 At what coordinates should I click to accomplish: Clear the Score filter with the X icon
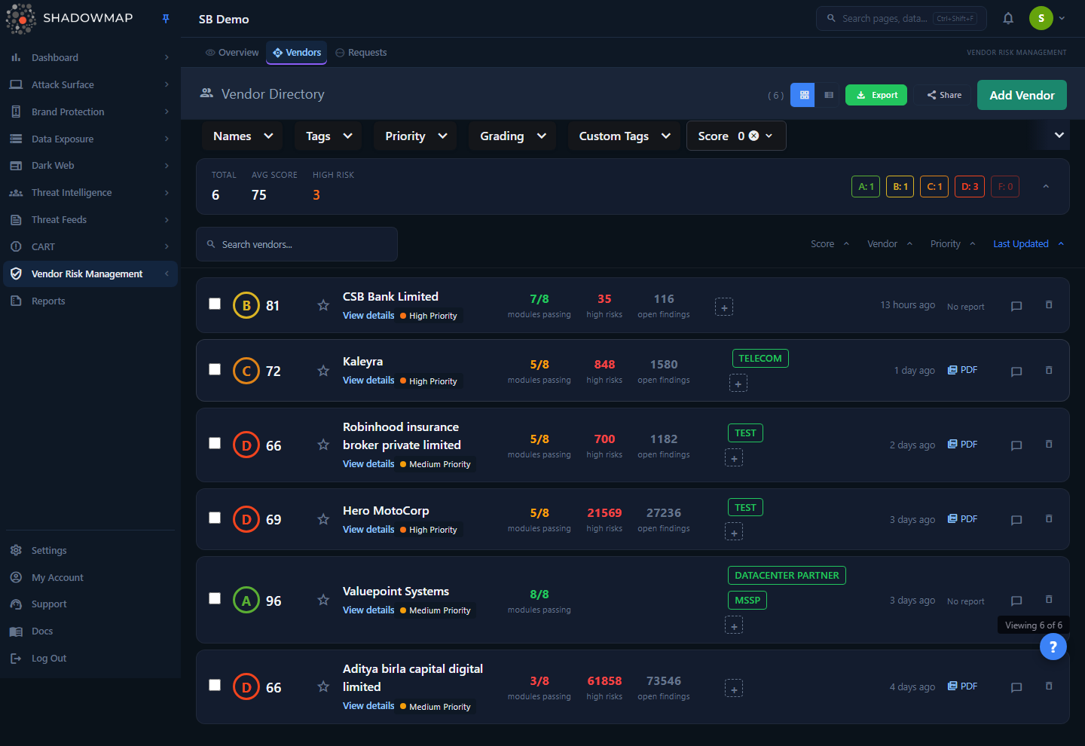click(x=753, y=136)
